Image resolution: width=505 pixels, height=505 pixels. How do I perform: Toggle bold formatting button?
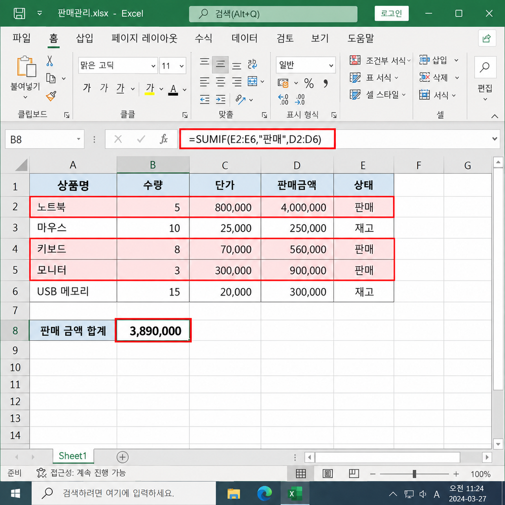87,88
